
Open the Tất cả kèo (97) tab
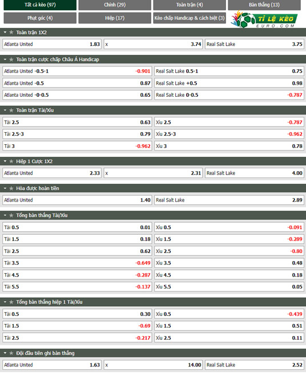40,5
